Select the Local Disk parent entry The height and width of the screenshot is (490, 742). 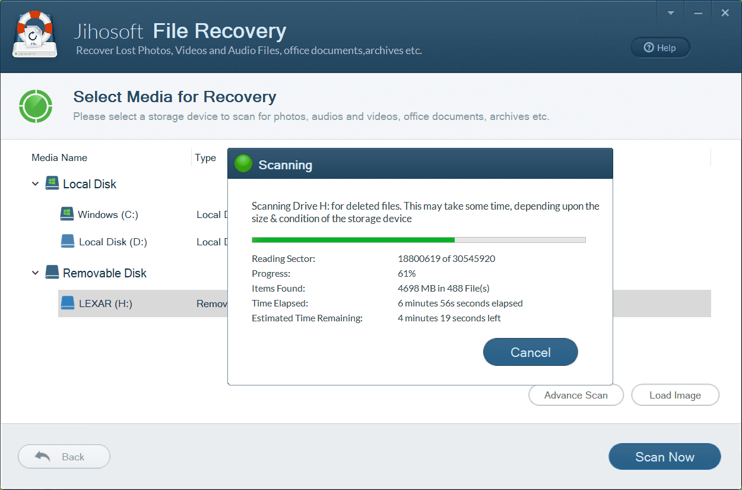pos(89,184)
